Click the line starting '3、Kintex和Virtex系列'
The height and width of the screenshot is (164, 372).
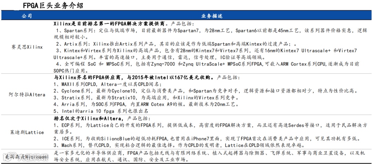coord(206,51)
